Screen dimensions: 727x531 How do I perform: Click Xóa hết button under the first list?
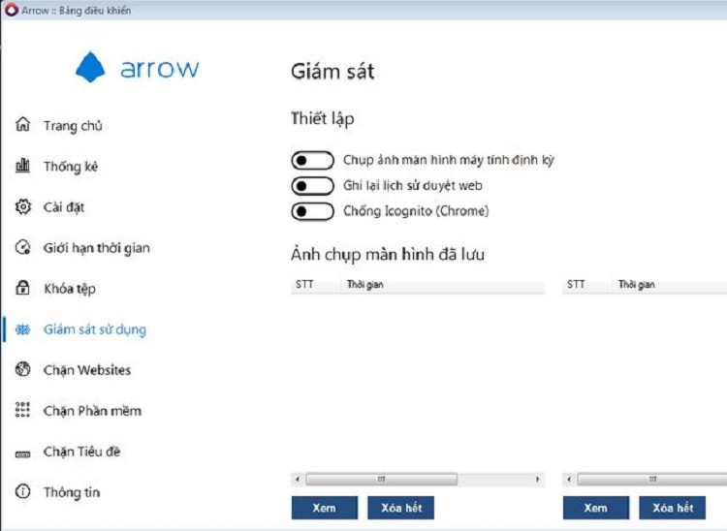(x=401, y=508)
